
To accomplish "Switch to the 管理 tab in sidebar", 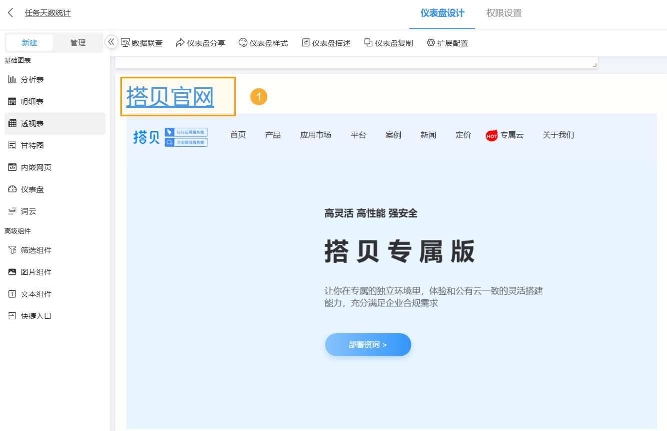I will point(78,43).
